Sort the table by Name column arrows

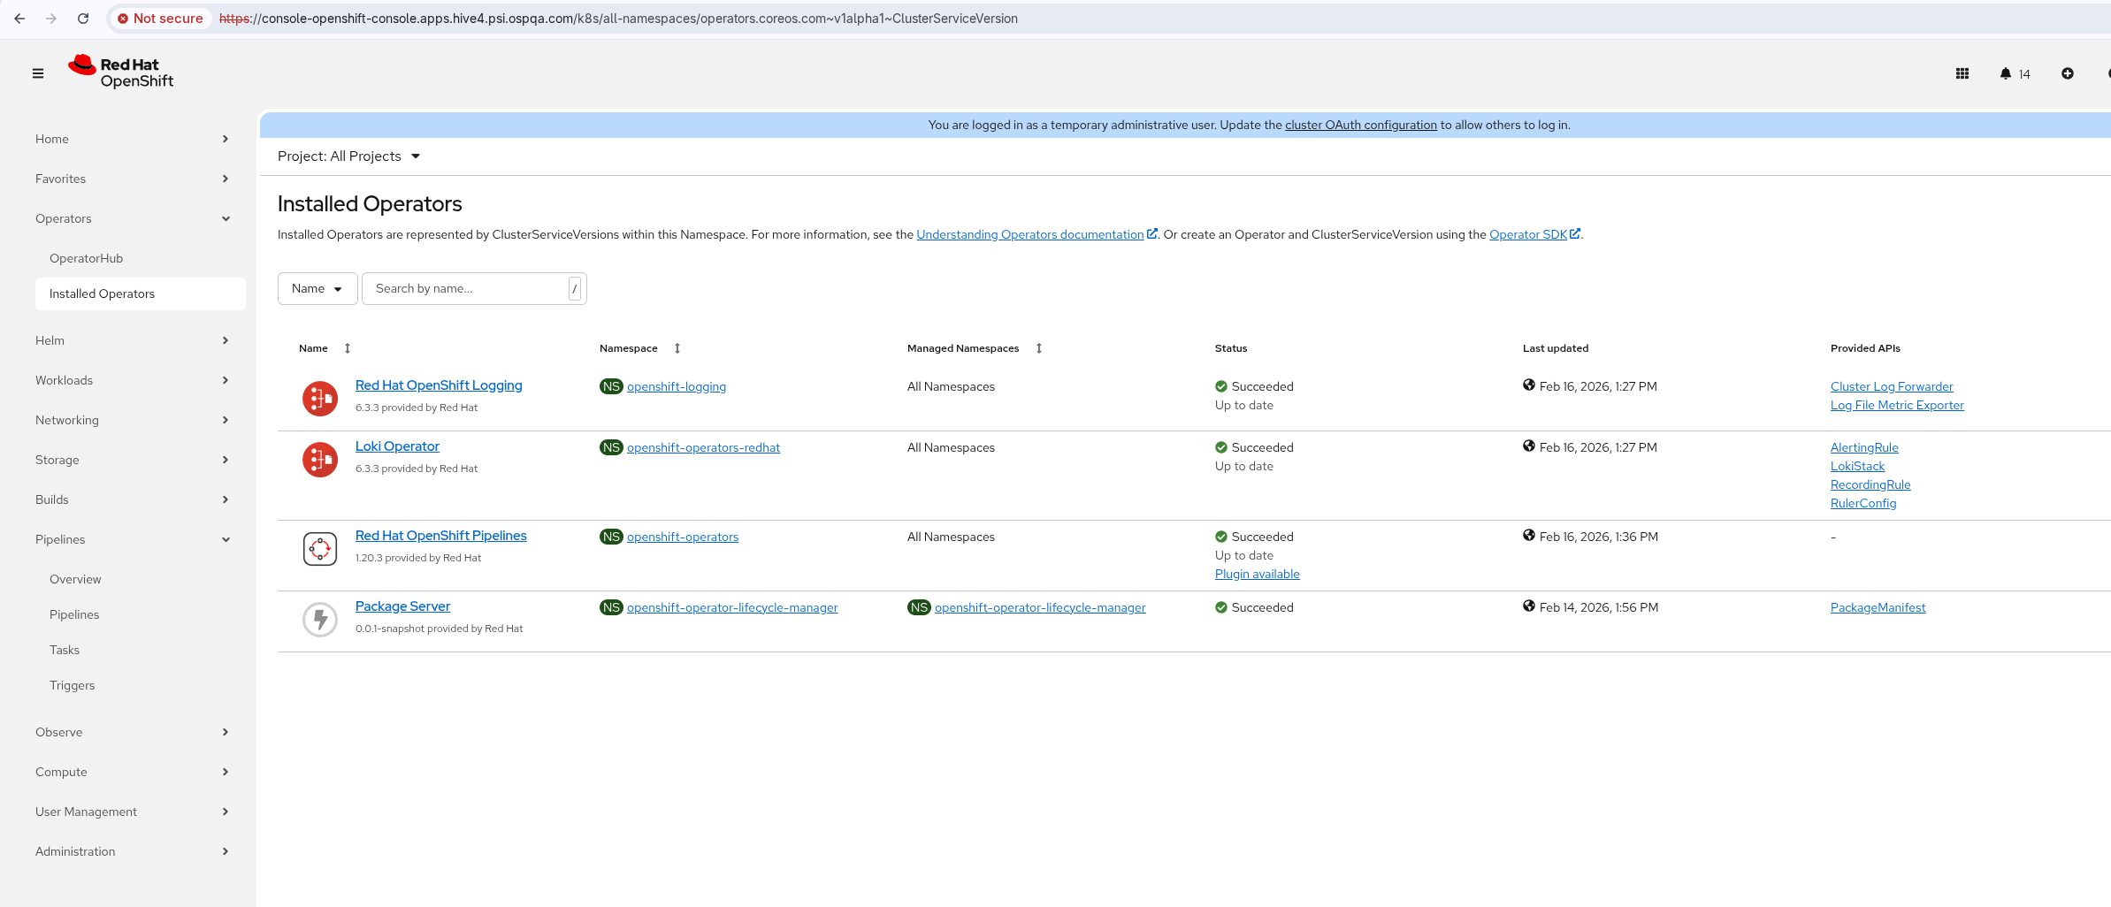(348, 348)
